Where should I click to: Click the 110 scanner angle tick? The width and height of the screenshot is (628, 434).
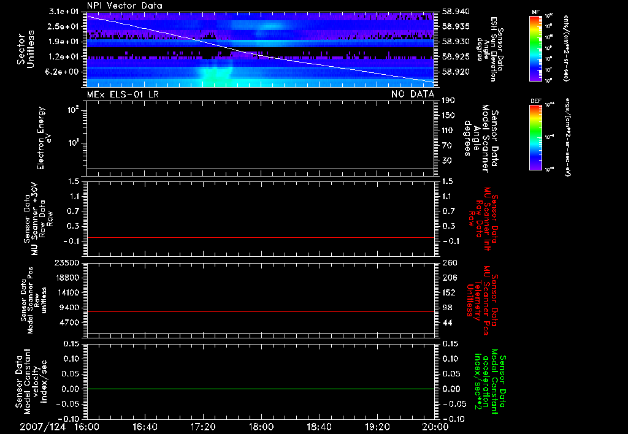click(448, 131)
